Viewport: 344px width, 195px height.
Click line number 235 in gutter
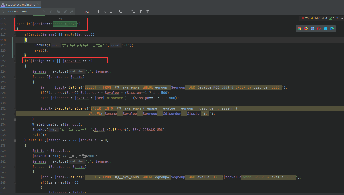click(3, 130)
